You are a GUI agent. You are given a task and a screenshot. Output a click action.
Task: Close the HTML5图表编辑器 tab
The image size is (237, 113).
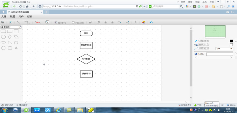point(41,12)
